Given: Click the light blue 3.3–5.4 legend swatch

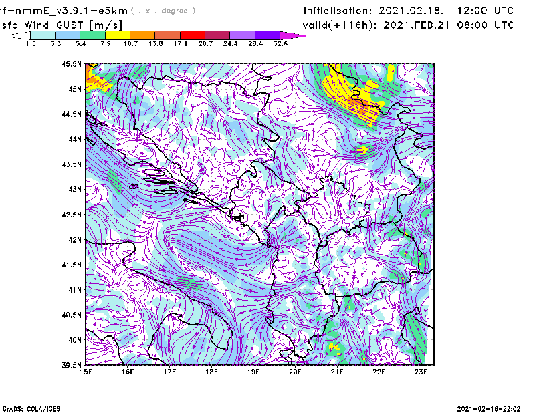Looking at the screenshot, I should [68, 35].
